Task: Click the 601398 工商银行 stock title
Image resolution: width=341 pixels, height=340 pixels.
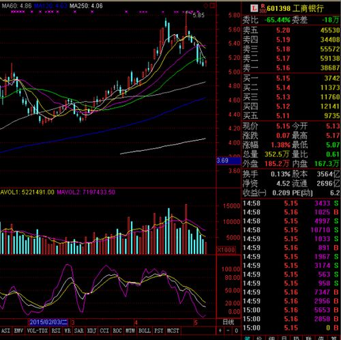Action: [295, 9]
